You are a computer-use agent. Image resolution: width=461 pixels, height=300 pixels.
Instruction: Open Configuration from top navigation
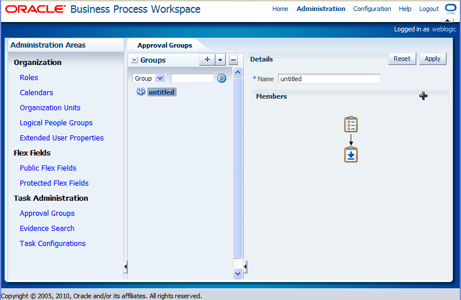click(x=372, y=9)
